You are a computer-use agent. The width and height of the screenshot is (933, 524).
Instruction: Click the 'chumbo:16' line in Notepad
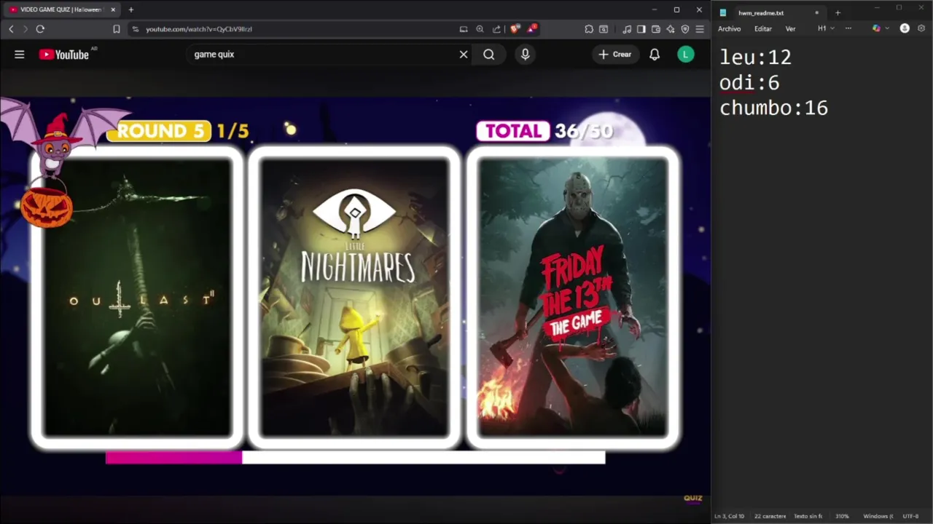[x=773, y=108]
